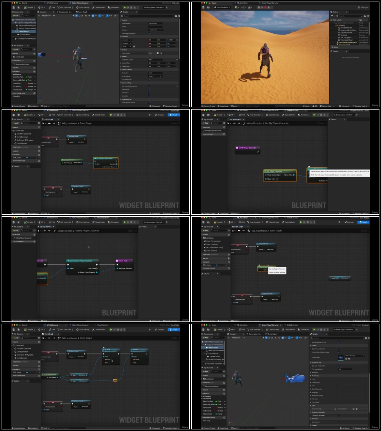Screen dimensions: 381x431
Task: Switch to Construction Script tab in CameraBoom window
Action: pyautogui.click(x=64, y=12)
